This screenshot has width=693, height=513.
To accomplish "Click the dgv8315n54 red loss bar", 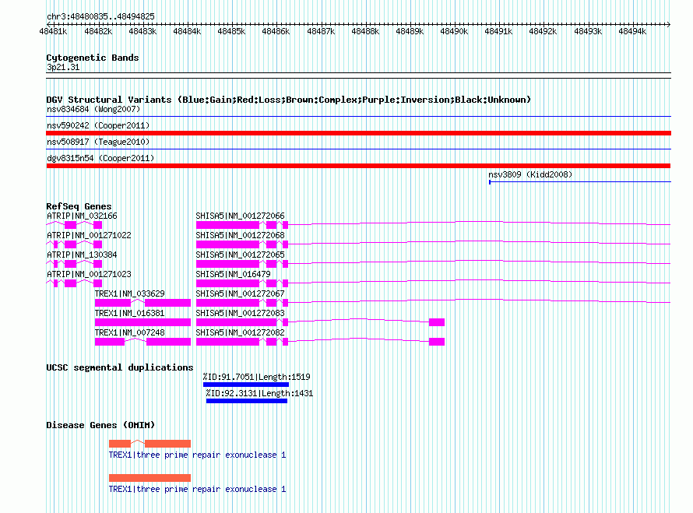I will [x=358, y=166].
